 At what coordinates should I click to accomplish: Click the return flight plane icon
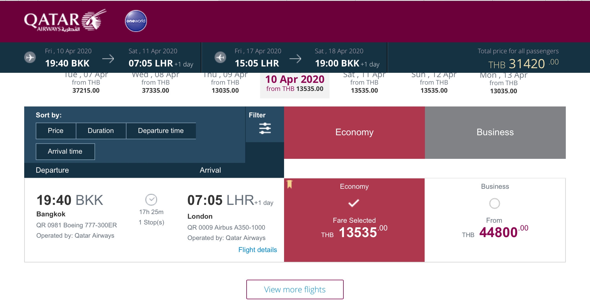point(220,57)
